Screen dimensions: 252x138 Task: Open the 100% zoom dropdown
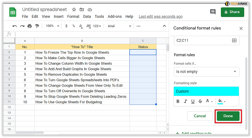pyautogui.click(x=52, y=26)
